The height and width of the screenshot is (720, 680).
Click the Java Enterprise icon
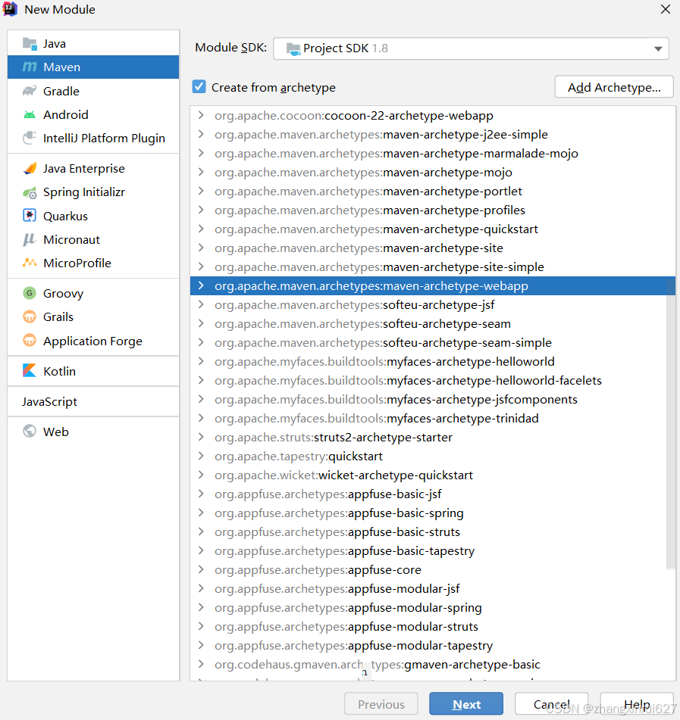tap(30, 169)
